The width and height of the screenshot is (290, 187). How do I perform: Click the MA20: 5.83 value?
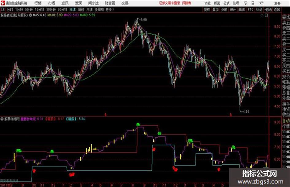pos(71,15)
